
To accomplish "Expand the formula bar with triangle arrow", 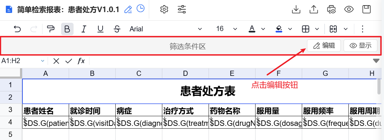I will 376,61.
